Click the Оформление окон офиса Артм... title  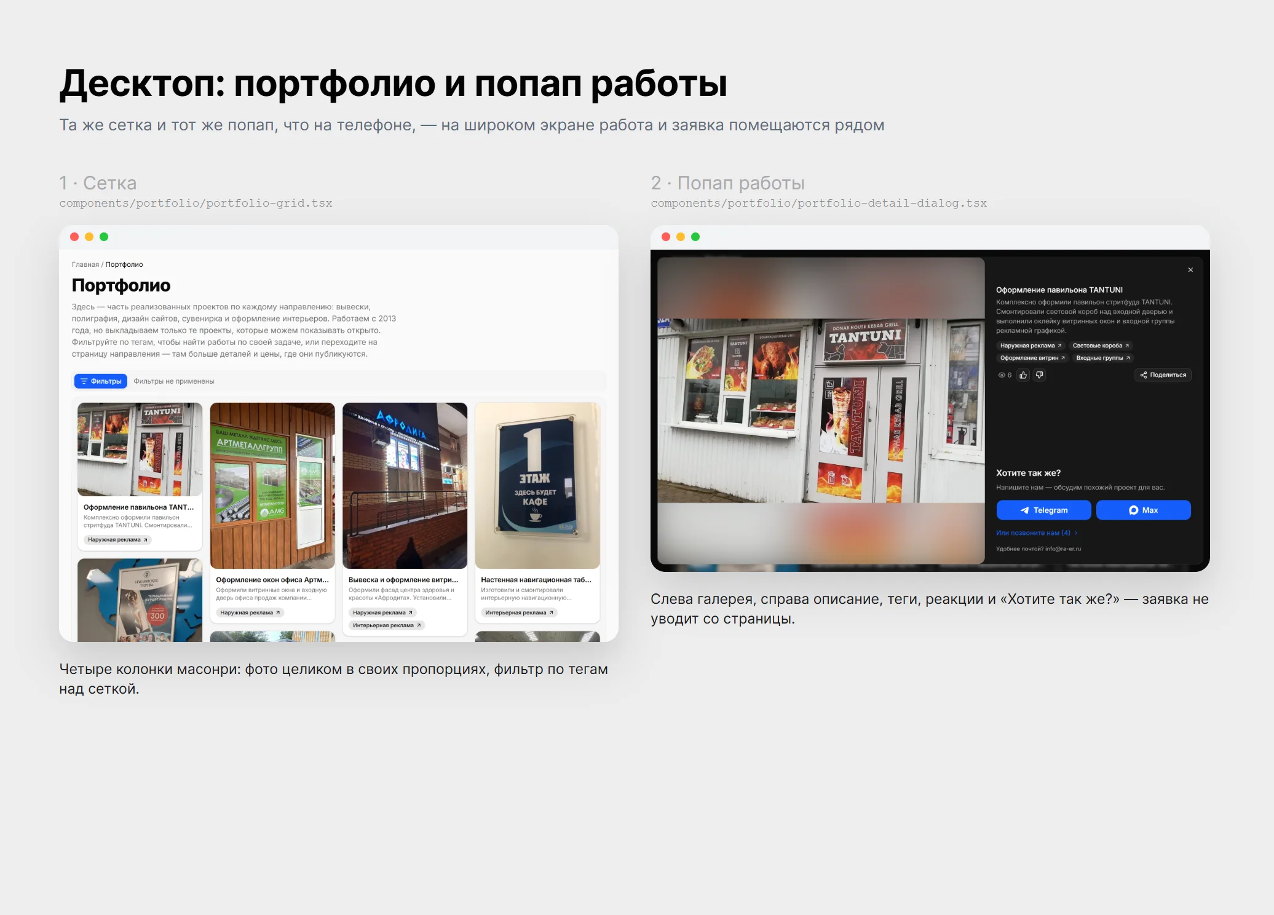coord(272,580)
